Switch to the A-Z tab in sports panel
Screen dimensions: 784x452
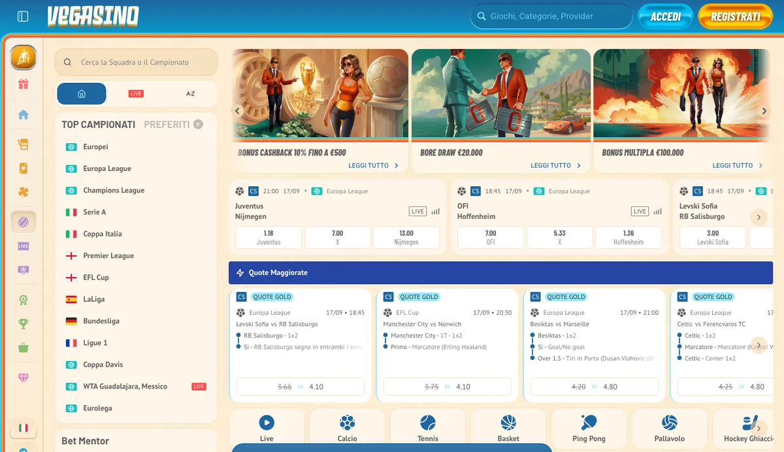(x=190, y=93)
